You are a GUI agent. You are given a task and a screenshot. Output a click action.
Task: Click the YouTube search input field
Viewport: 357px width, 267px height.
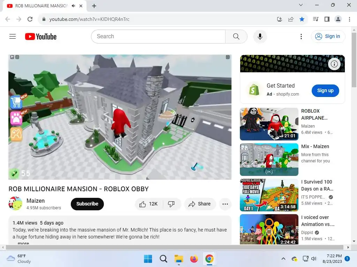pyautogui.click(x=158, y=36)
